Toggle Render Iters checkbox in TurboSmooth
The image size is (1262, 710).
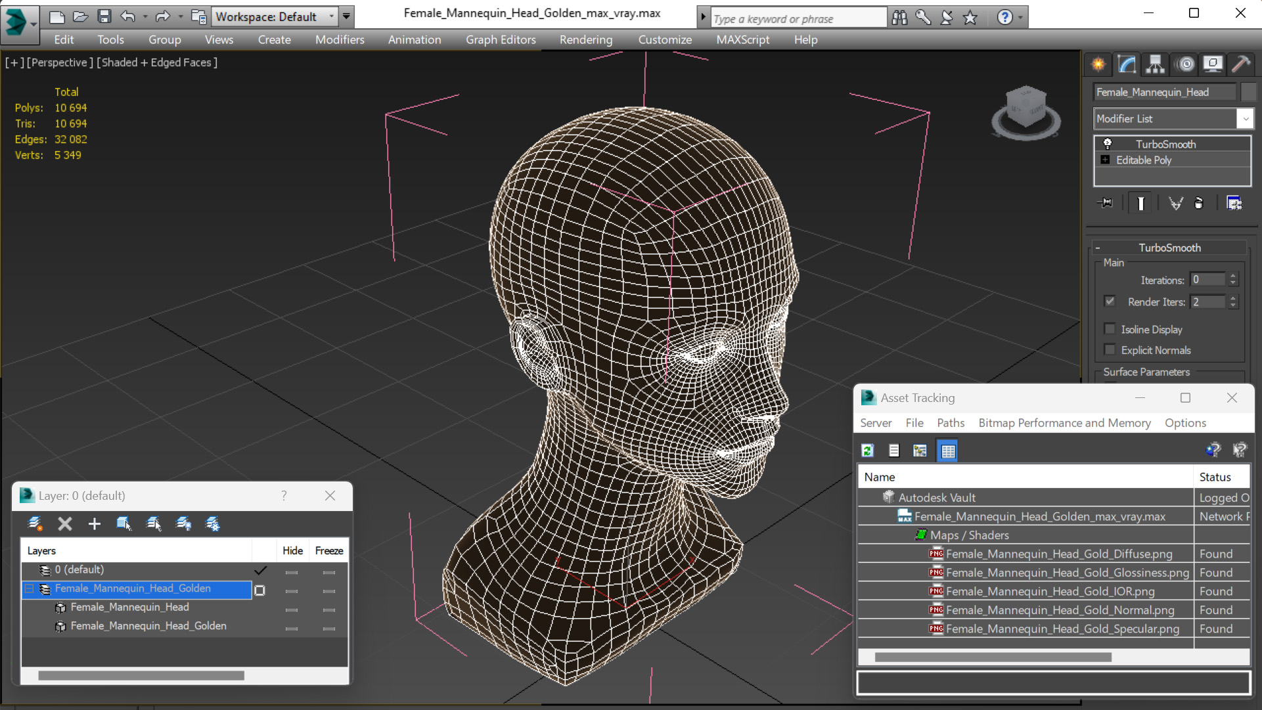(x=1110, y=301)
